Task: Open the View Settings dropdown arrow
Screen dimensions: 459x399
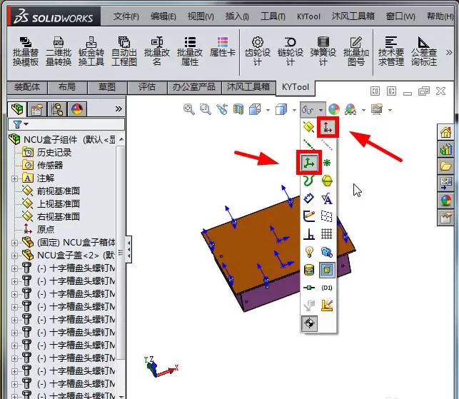Action: pyautogui.click(x=390, y=111)
